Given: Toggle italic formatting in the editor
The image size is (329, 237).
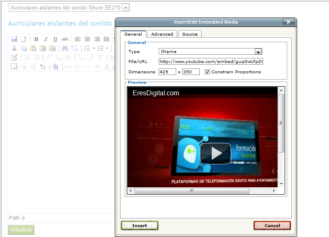Looking at the screenshot, I should pos(46,39).
